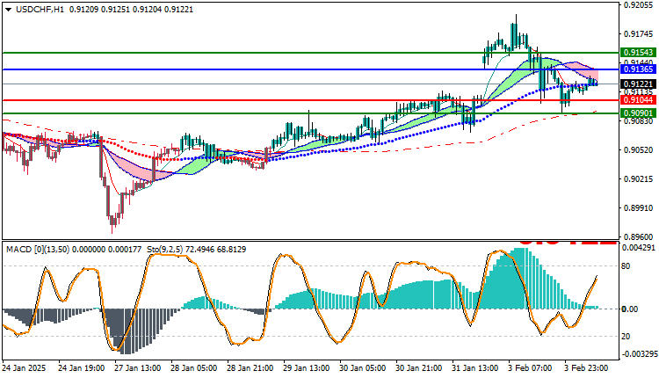
Task: Click the 29 Jan 13:00 time label
Action: click(307, 368)
